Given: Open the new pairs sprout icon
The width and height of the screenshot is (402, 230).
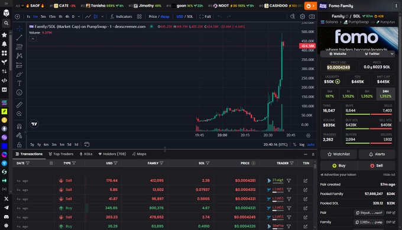Looking at the screenshot, I should point(4,62).
